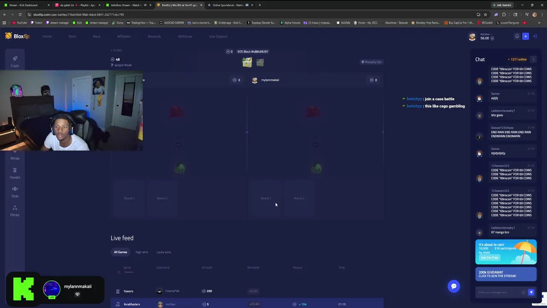Open a new browser tab
This screenshot has width=547, height=308.
(x=260, y=5)
